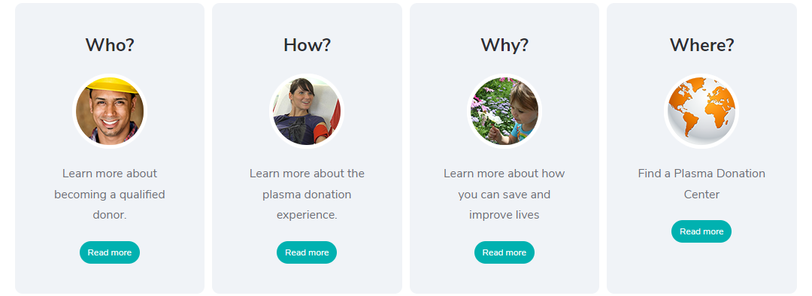Select Find a Plasma Donation Center text
This screenshot has height=296, width=812.
tap(701, 184)
